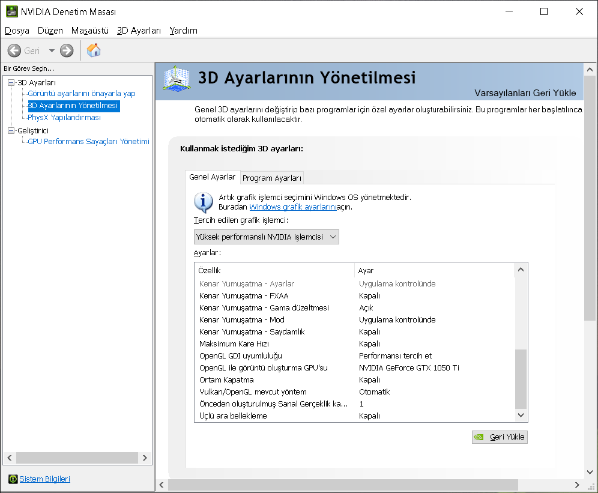Click the NVIDIA app icon in title bar
The image size is (598, 493).
(x=12, y=11)
